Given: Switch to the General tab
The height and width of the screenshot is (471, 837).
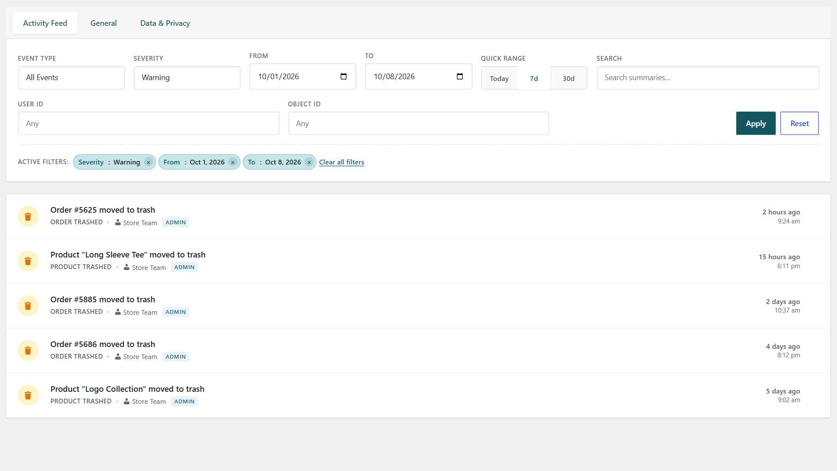Looking at the screenshot, I should tap(103, 23).
